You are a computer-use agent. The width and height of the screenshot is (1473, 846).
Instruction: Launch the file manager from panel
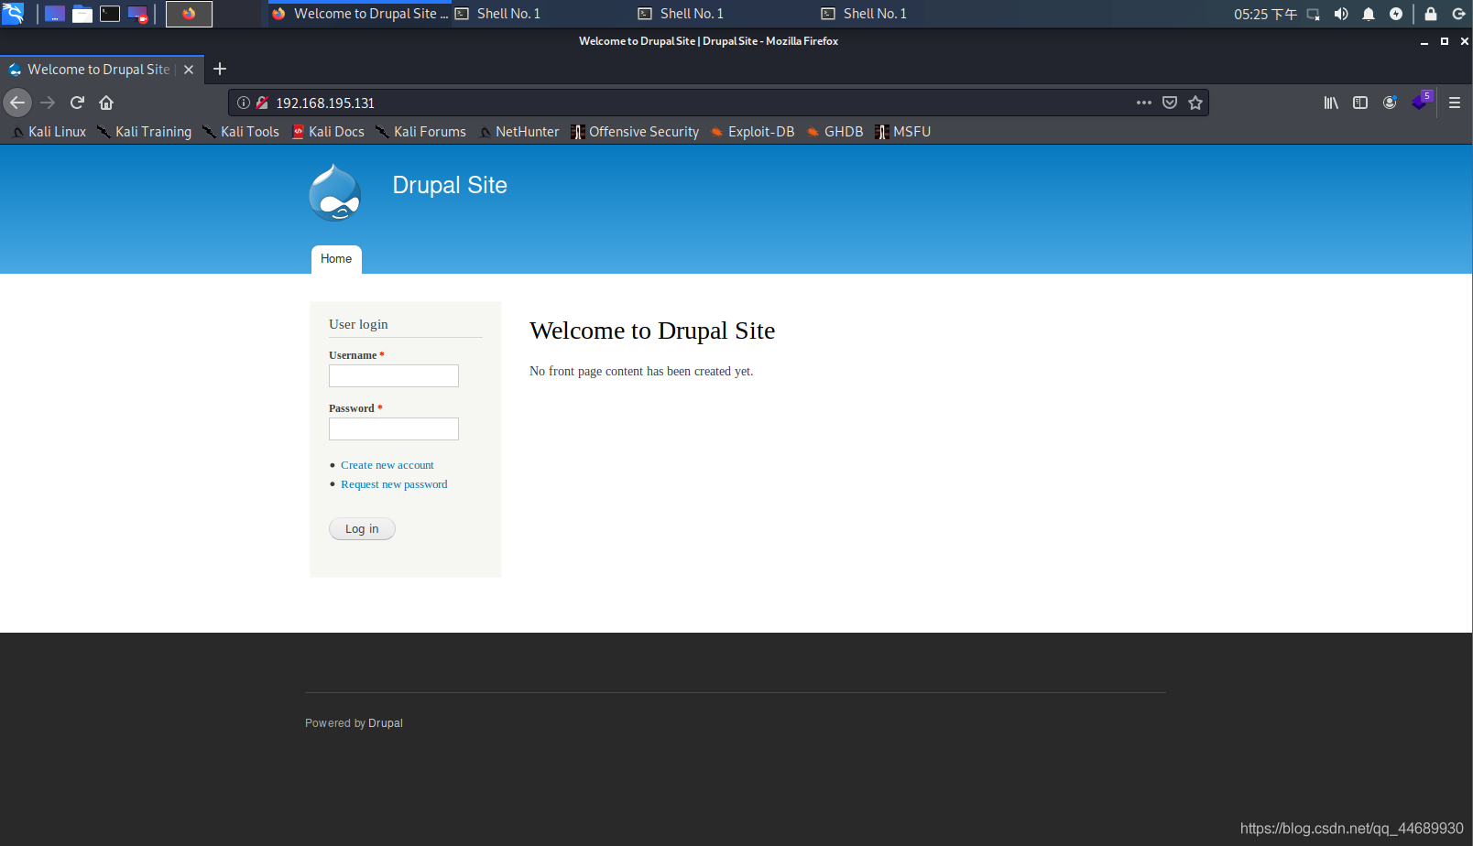[x=82, y=14]
